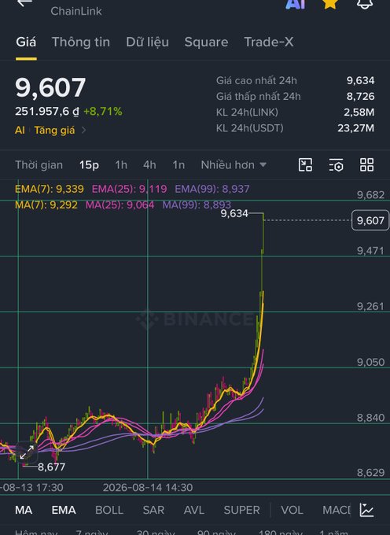Toggle the EMA indicator
Image resolution: width=390 pixels, height=535 pixels.
(64, 510)
